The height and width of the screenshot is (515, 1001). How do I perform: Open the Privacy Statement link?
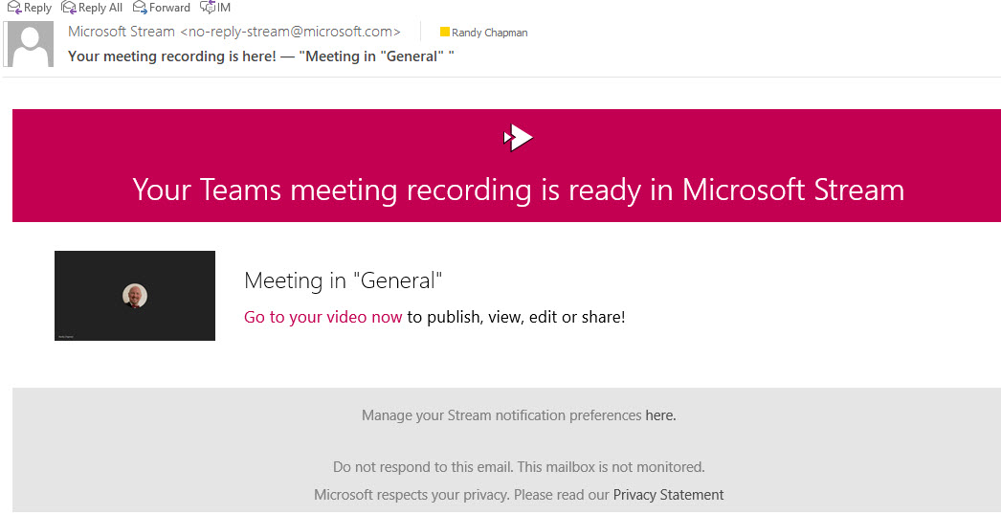click(x=668, y=495)
